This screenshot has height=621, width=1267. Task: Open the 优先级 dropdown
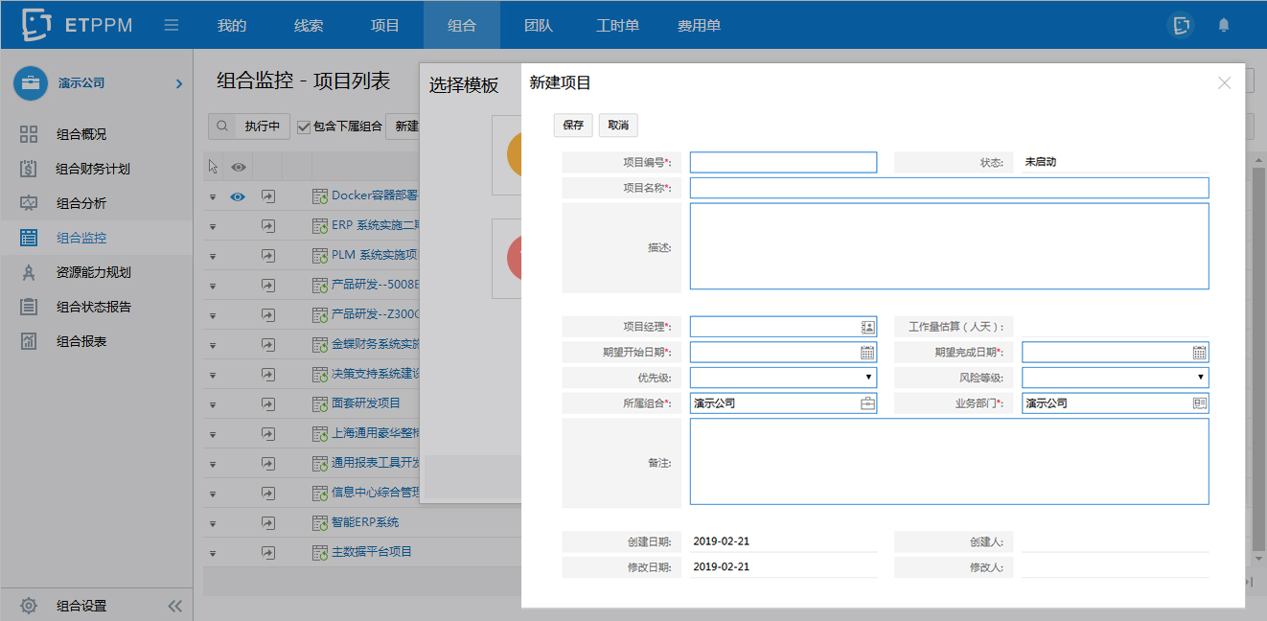783,378
